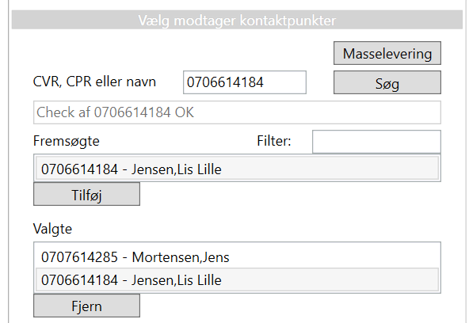This screenshot has width=469, height=323.
Task: Remove the selected contact with Fjern
Action: point(86,306)
